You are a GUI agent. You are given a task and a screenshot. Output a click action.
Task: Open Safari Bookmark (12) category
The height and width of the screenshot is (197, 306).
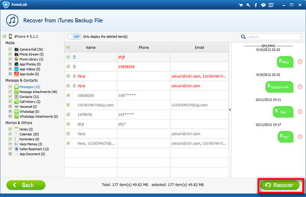tap(34, 149)
